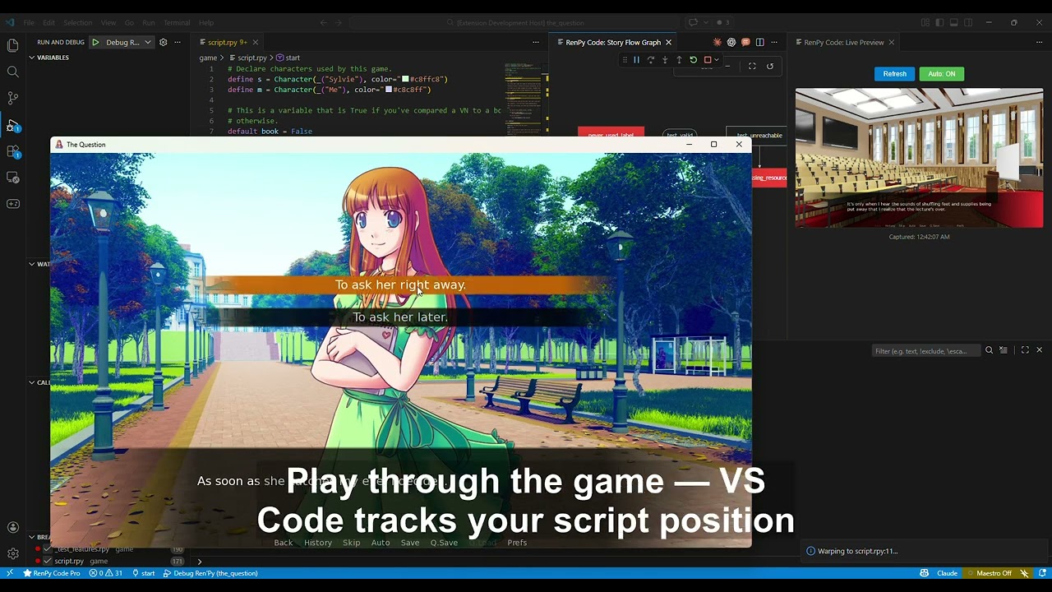Open more actions in Live Preview tab bar

1039,42
